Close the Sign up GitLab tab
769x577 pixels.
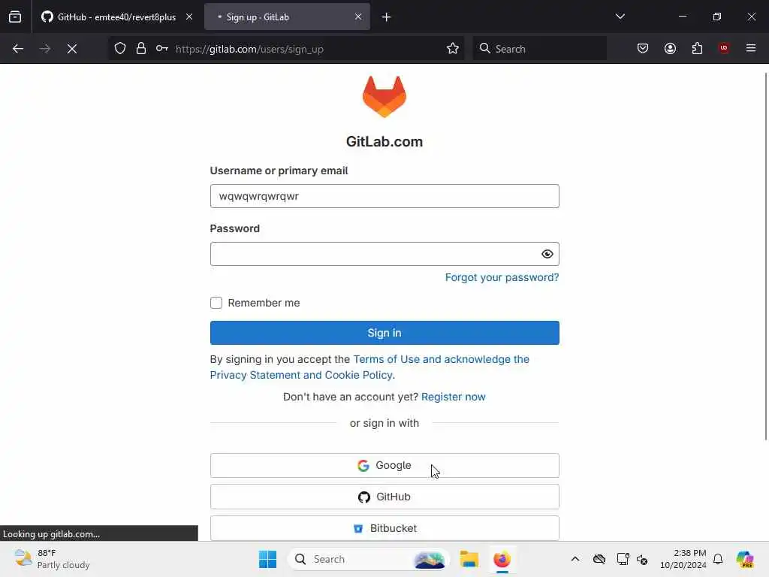(358, 17)
